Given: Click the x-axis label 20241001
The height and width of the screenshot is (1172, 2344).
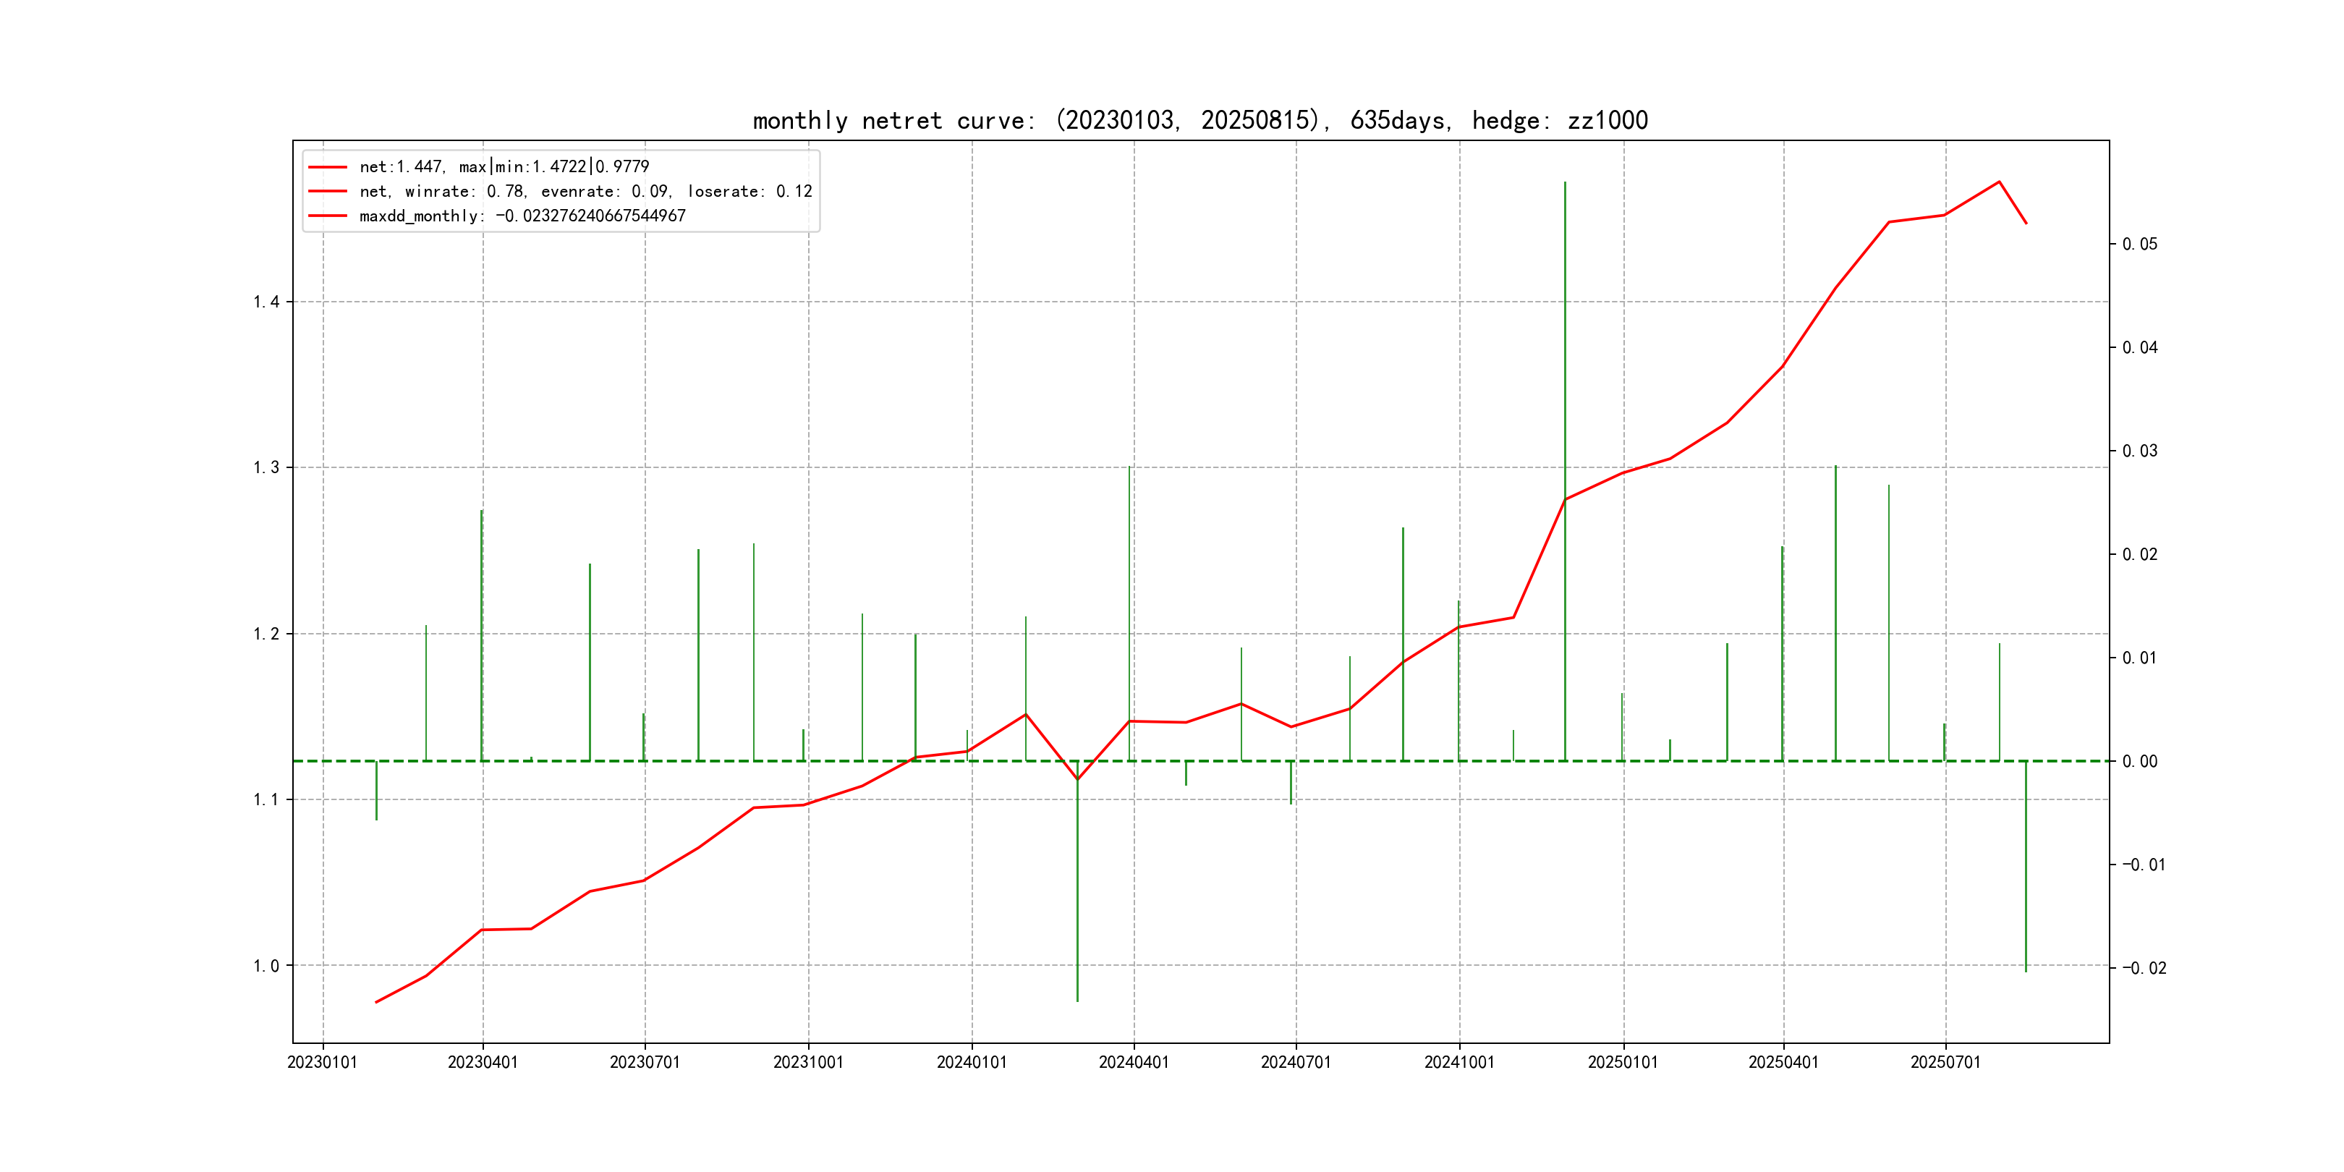Looking at the screenshot, I should coord(1458,1062).
